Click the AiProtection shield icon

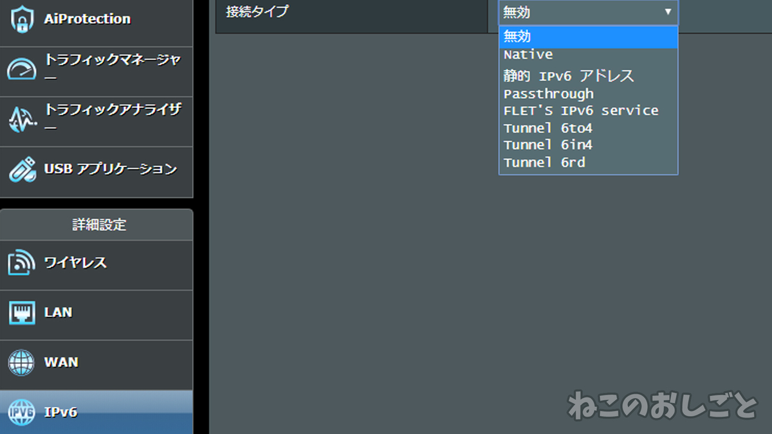click(21, 20)
